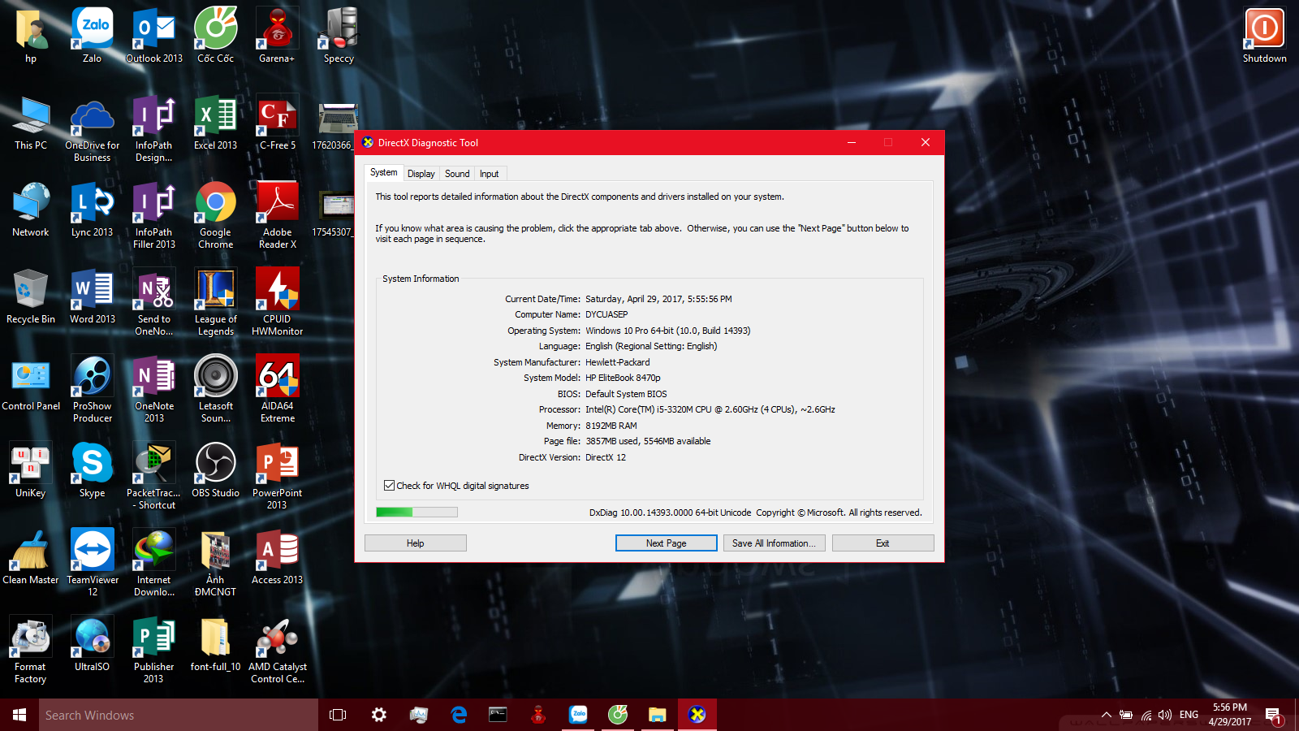Image resolution: width=1299 pixels, height=731 pixels.
Task: Open the OneNote 2013 shortcut
Action: tap(154, 389)
